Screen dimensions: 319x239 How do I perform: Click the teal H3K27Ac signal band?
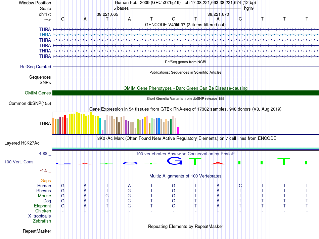coord(186,148)
